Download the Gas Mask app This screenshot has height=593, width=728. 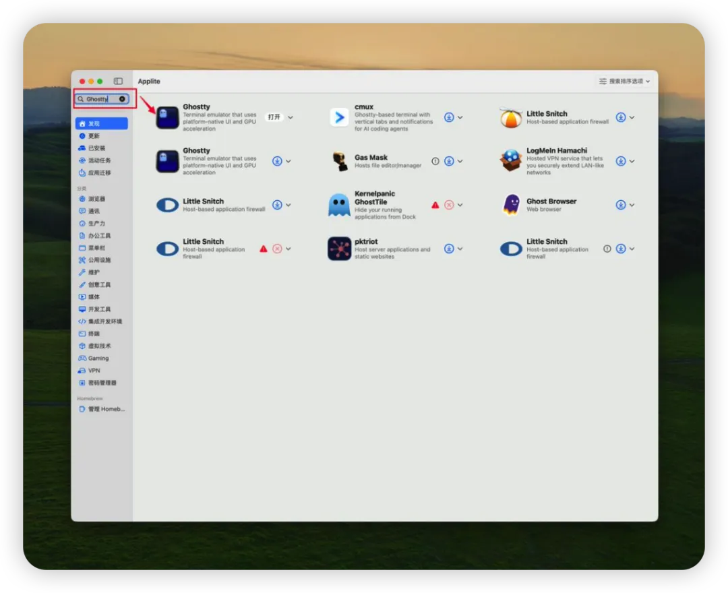(x=449, y=161)
